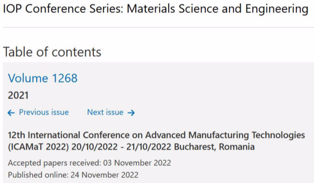Click the Bucharest, Romania location text
Viewport: 314px width, 183px height.
[214, 147]
